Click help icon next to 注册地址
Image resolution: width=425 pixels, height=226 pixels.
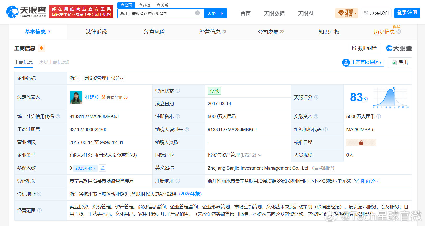[x=178, y=181]
